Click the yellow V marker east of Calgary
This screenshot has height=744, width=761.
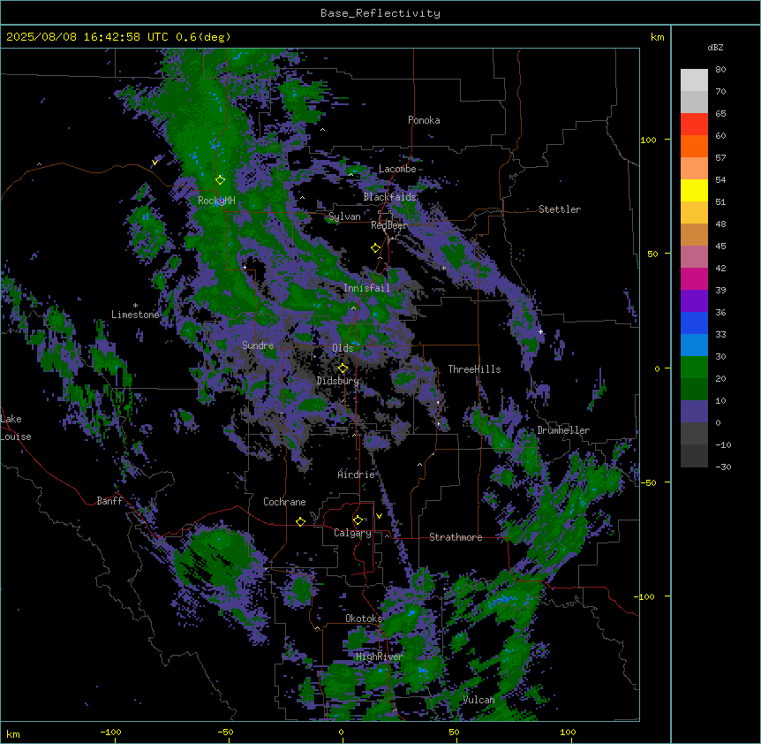click(379, 516)
